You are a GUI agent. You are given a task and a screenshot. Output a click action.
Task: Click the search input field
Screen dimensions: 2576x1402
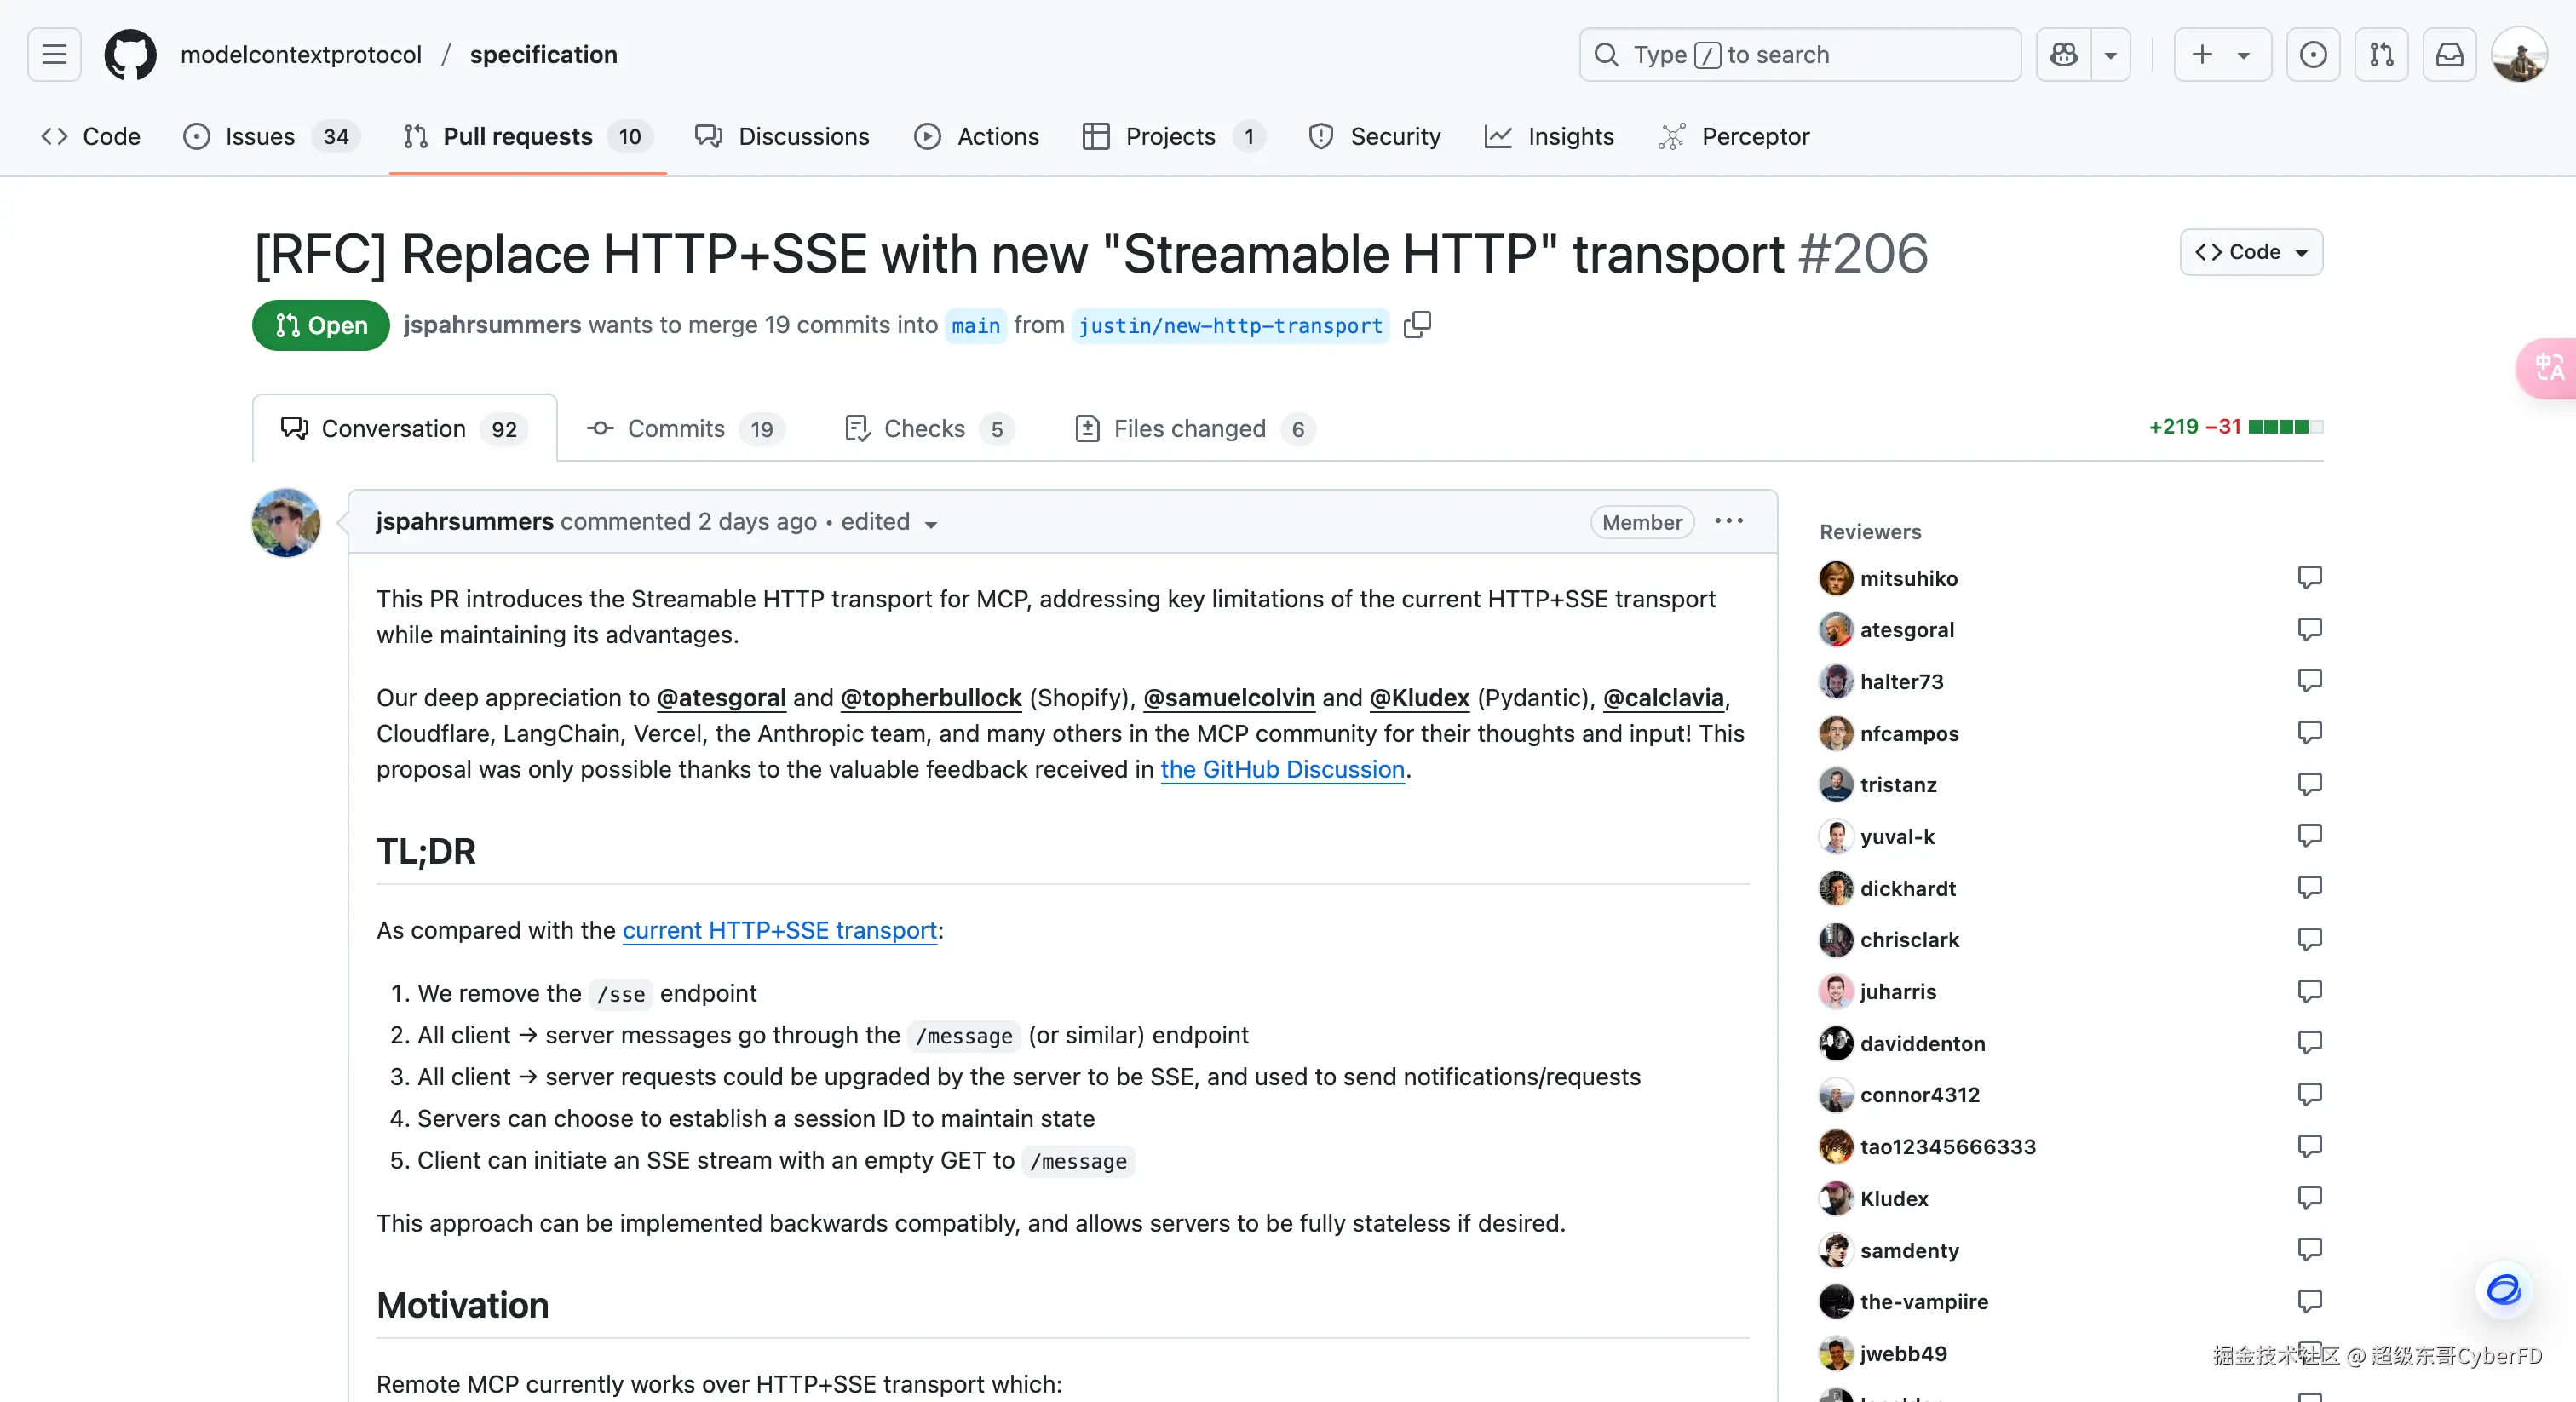(x=1799, y=55)
